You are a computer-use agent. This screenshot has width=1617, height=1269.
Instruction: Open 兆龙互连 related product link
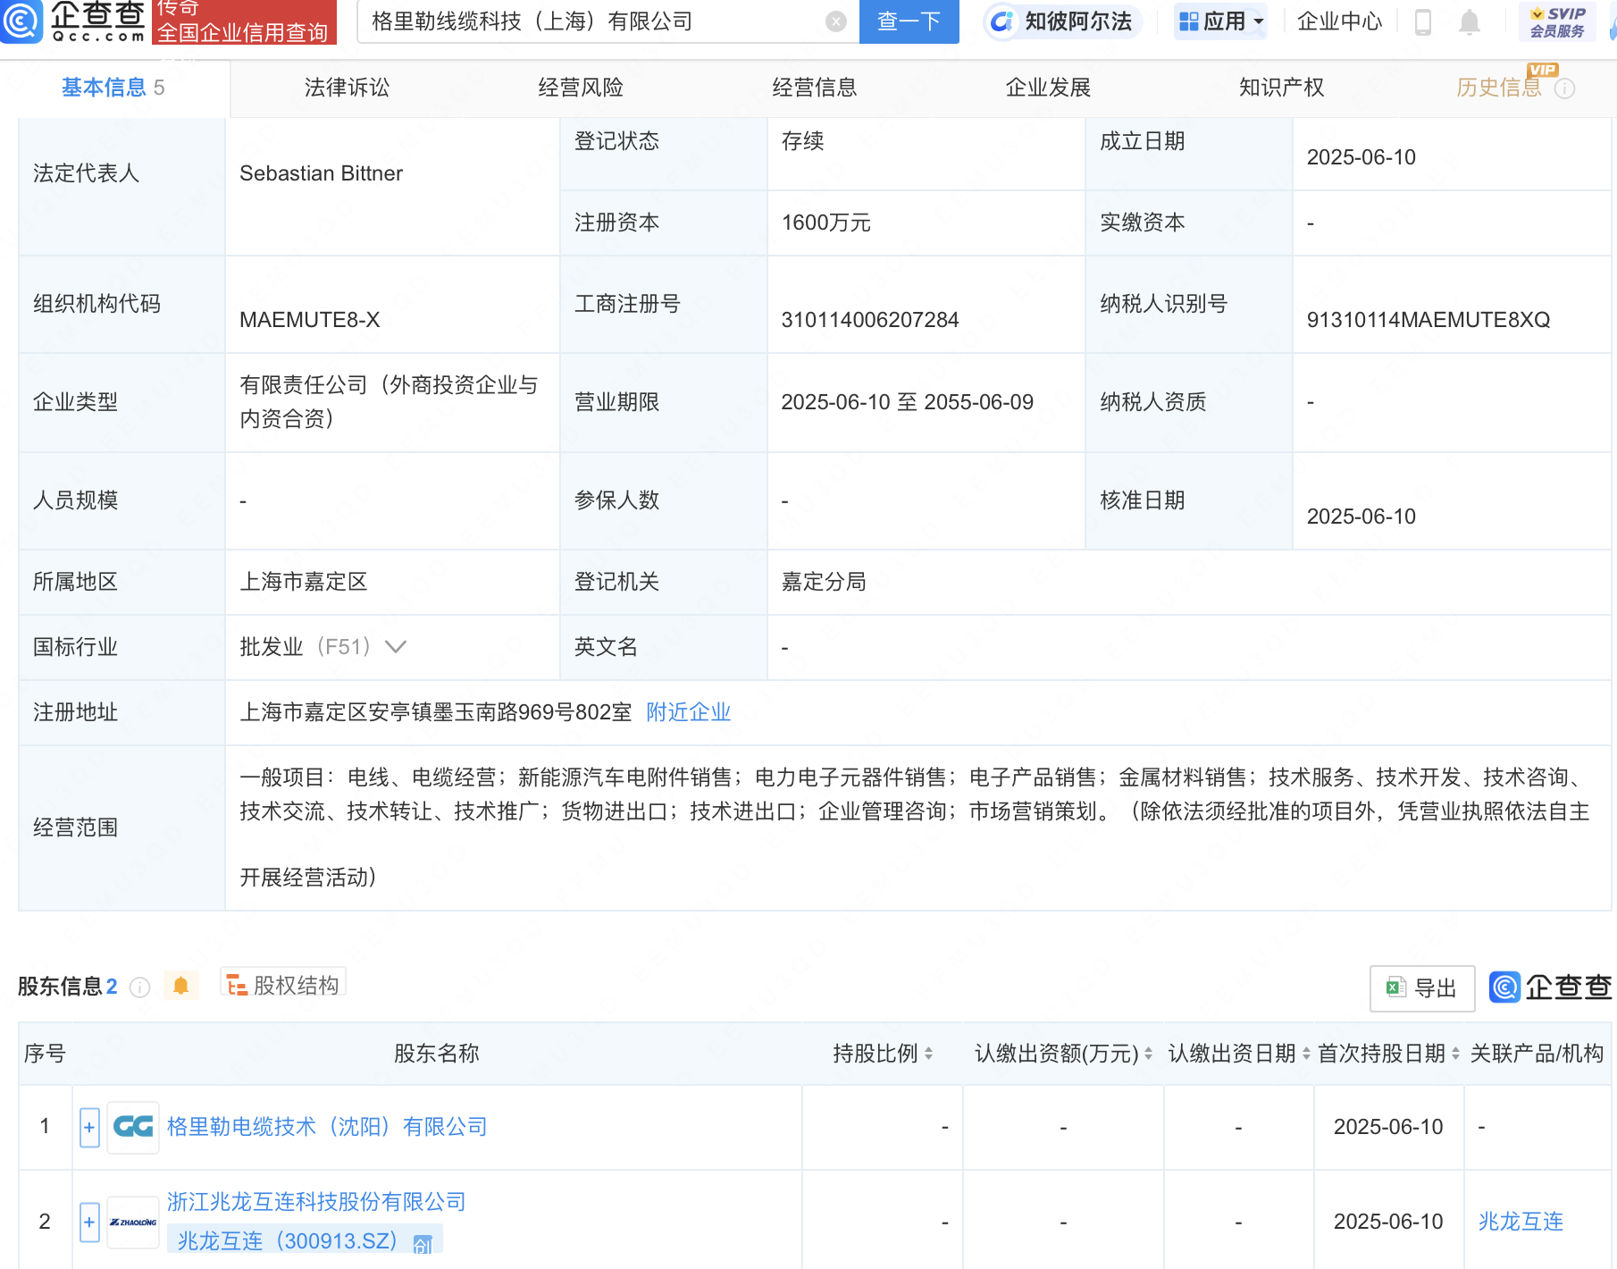pos(1521,1222)
